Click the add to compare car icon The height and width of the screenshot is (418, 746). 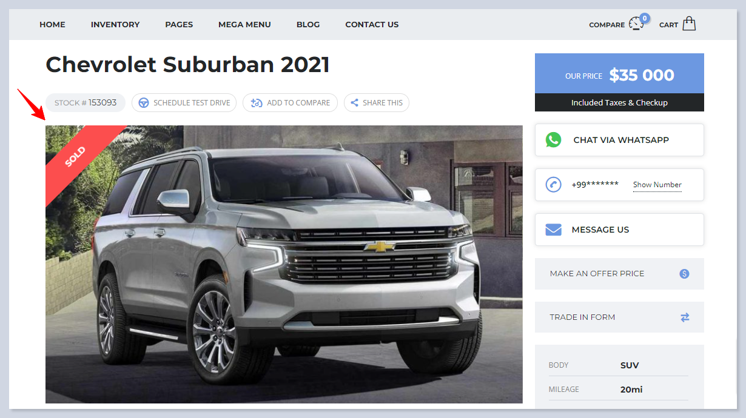coord(256,103)
